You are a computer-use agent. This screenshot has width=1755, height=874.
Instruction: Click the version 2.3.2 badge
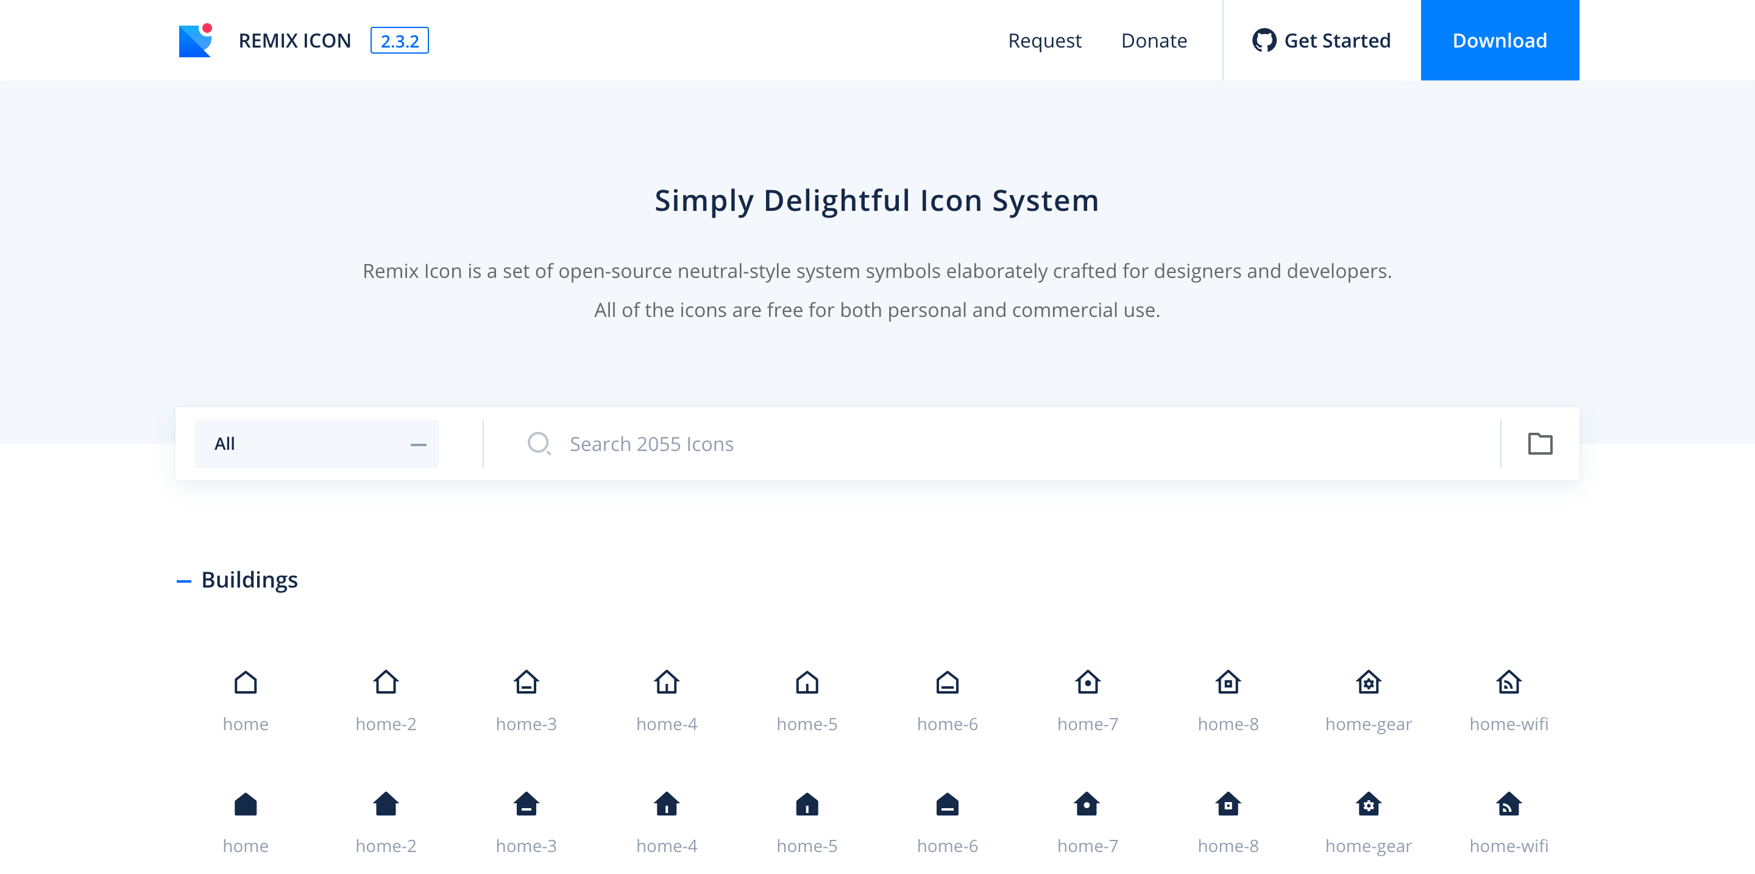point(400,40)
